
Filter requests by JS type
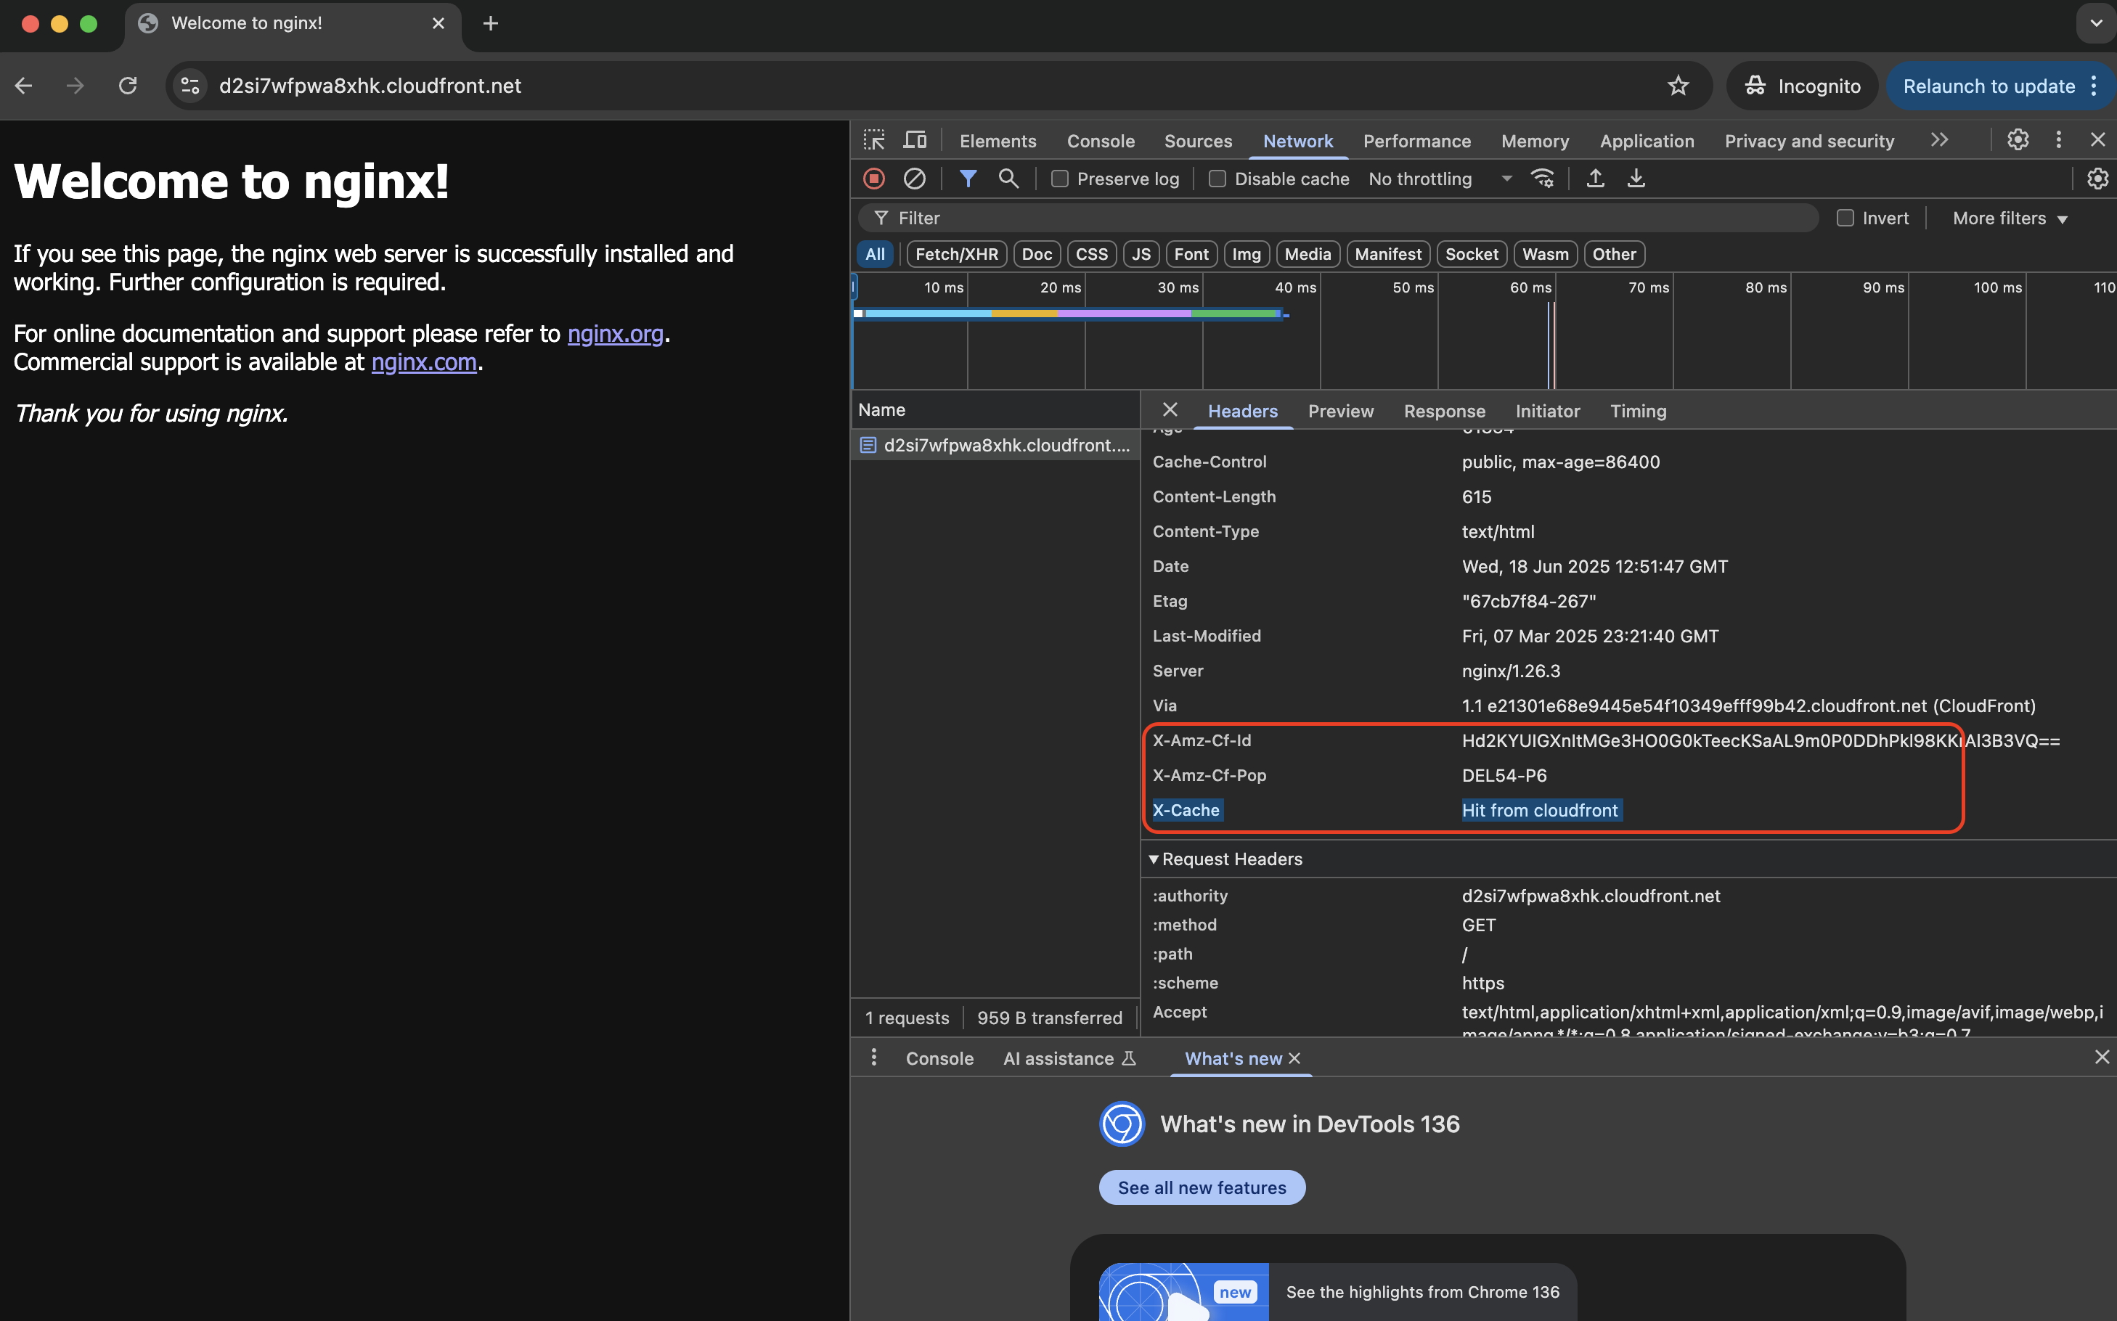pos(1141,254)
